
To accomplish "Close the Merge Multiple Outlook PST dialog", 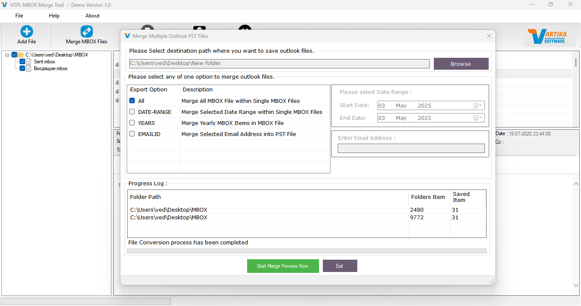I will point(489,36).
